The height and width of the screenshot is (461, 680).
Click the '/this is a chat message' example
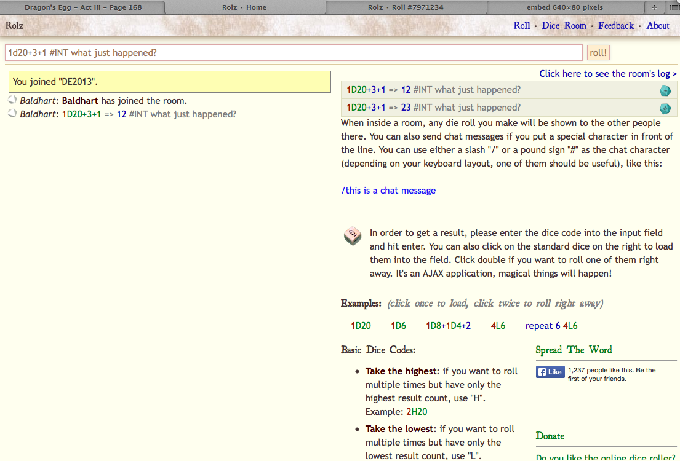pyautogui.click(x=388, y=190)
